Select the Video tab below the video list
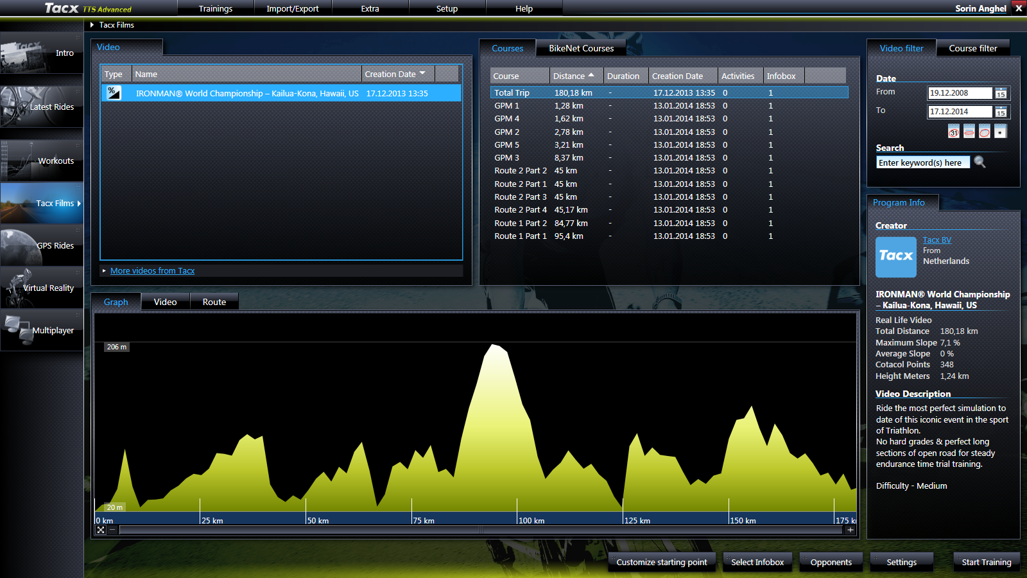 coord(166,302)
